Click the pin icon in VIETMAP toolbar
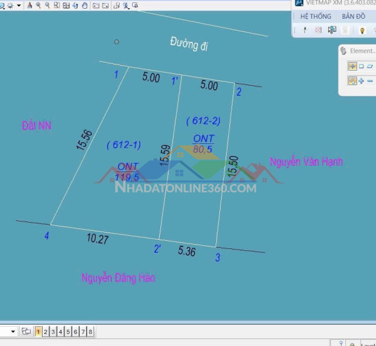Viewport: 376px width, 346px height. pyautogui.click(x=305, y=30)
